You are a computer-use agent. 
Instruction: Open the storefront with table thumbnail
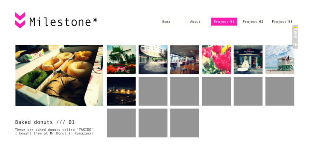[x=248, y=60]
